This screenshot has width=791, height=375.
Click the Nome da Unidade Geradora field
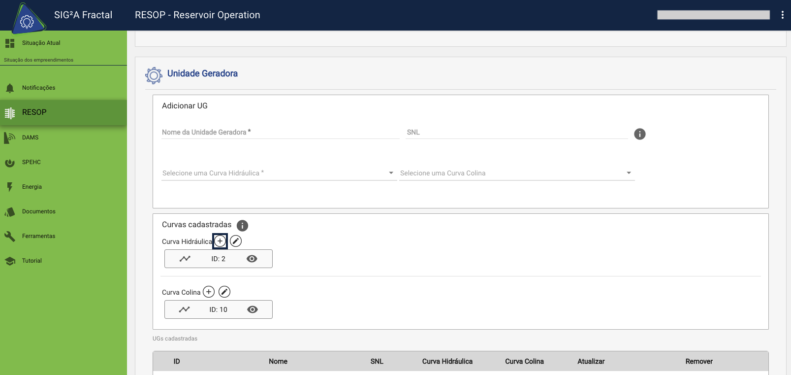click(280, 132)
